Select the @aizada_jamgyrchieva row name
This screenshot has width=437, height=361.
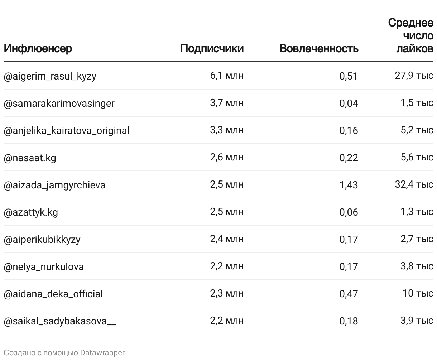coord(54,185)
